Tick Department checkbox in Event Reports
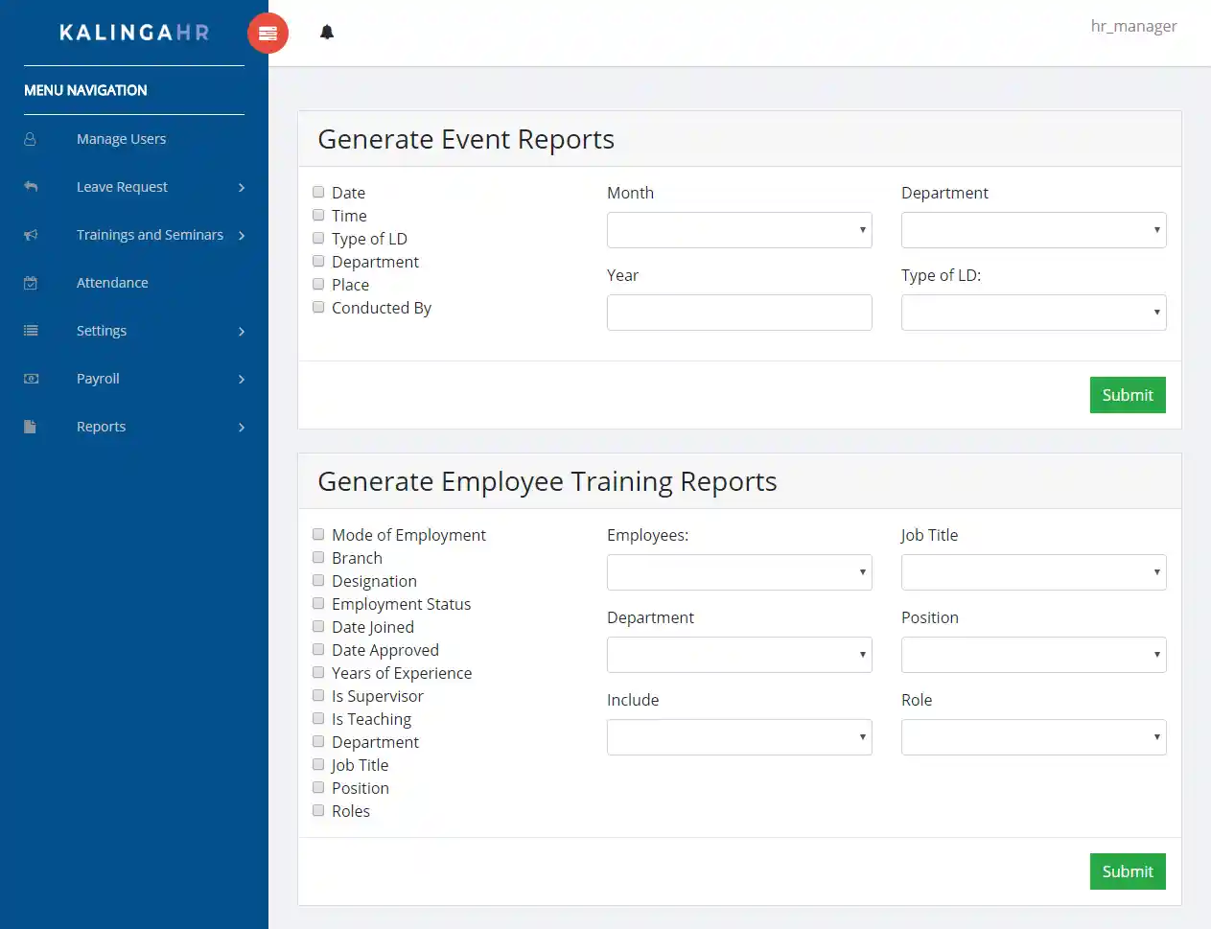1211x929 pixels. [x=318, y=261]
